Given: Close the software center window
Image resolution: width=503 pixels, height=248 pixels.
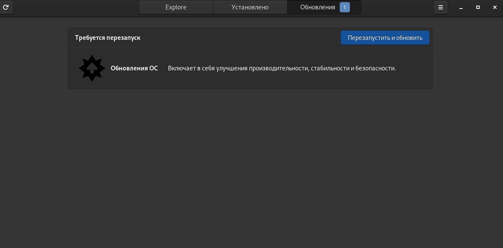Looking at the screenshot, I should tap(495, 7).
